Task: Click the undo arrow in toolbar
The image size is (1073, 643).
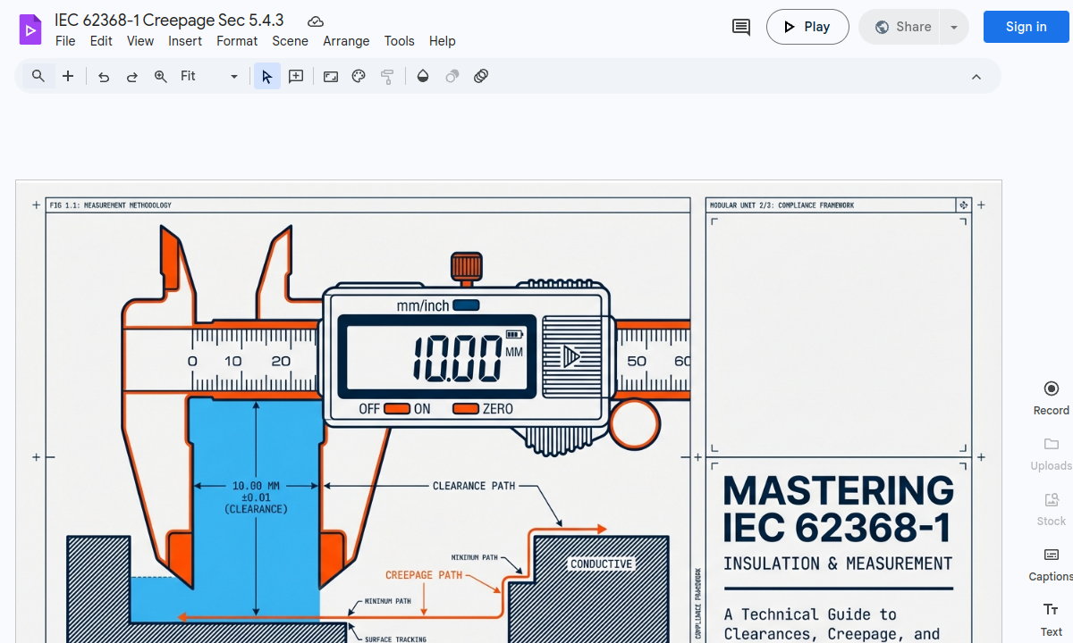Action: (104, 77)
